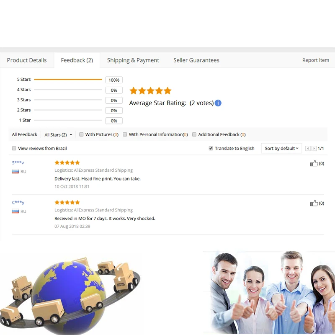Check With Personal Information filter

(x=125, y=134)
